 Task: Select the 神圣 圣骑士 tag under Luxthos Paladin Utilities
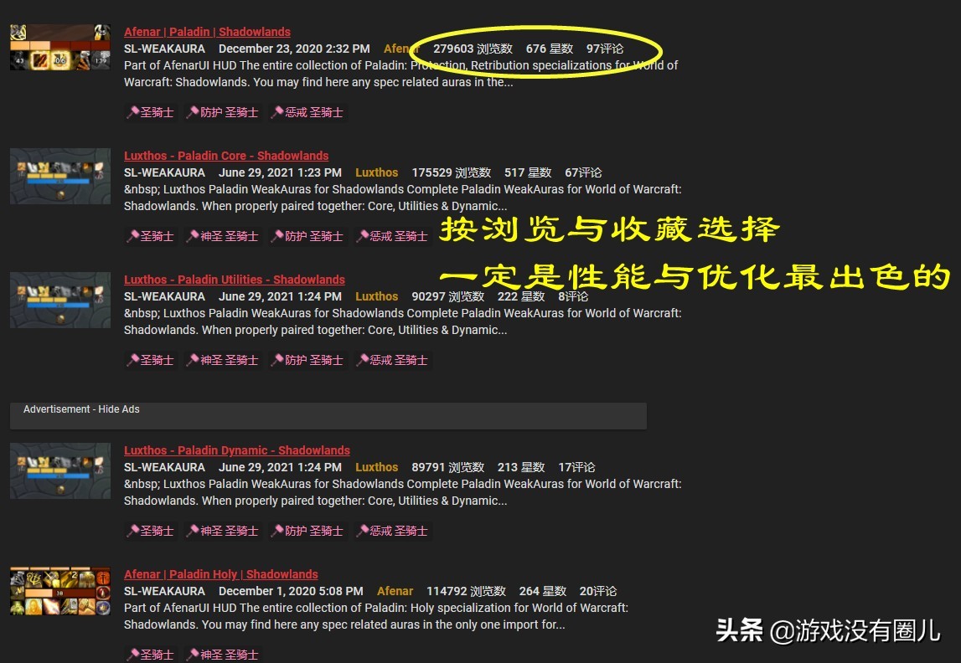coord(223,360)
